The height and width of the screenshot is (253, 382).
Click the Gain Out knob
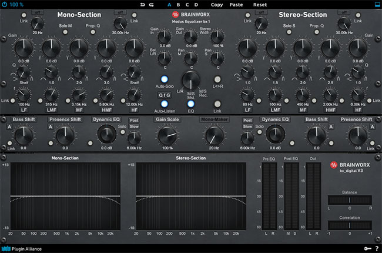point(191,36)
